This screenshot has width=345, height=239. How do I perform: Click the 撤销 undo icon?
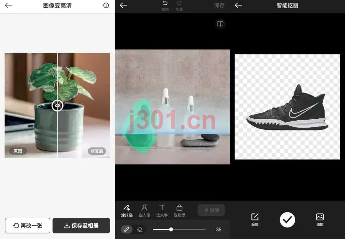[x=165, y=6]
